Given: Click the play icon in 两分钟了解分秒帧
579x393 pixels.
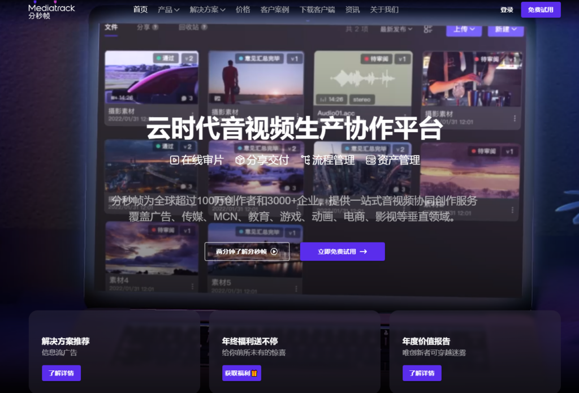Looking at the screenshot, I should pos(274,252).
